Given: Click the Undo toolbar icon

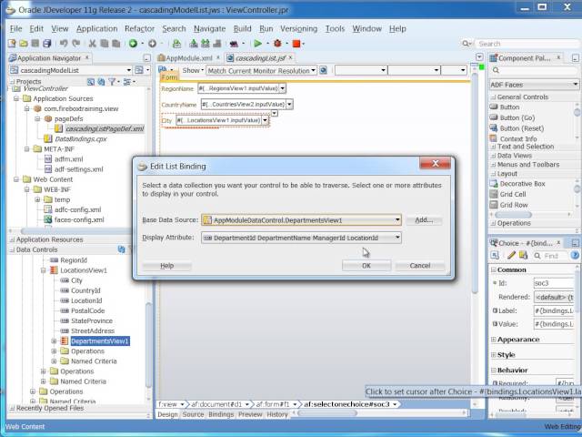Looking at the screenshot, I should coord(64,44).
